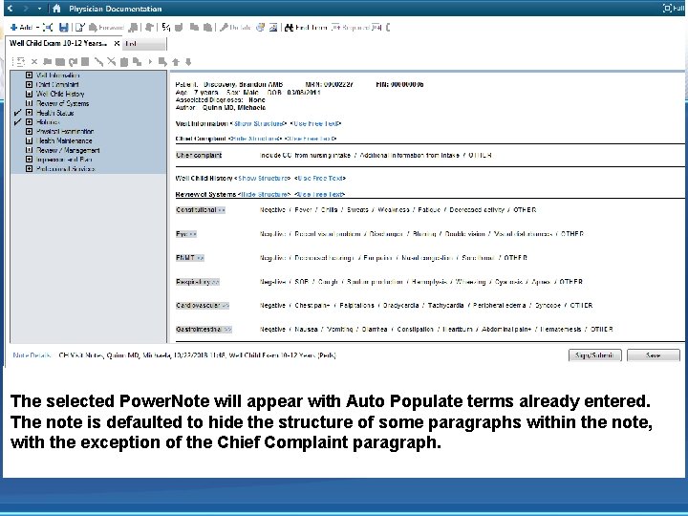Viewport: 688px width, 516px height.
Task: Click the Modify document icon
Action: click(80, 27)
